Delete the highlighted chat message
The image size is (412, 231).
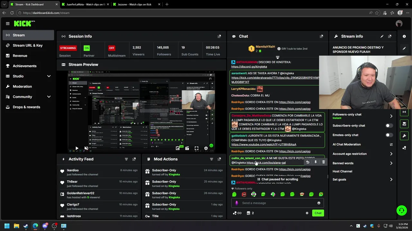coord(323,162)
